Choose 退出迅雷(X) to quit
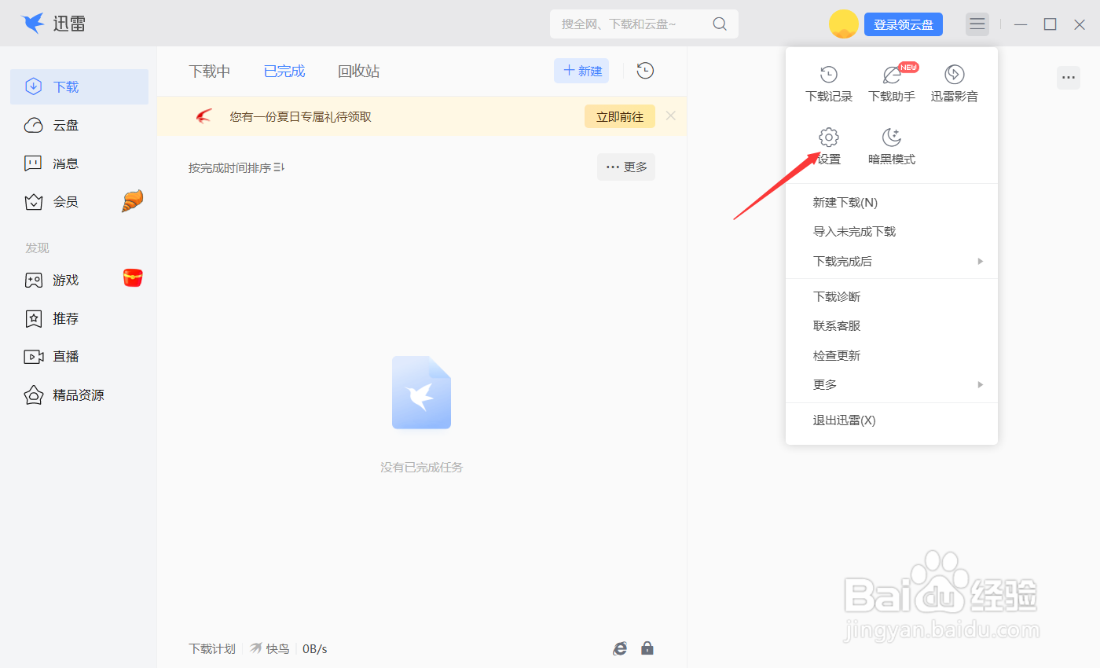Screen dimensions: 1100x668 pos(892,420)
